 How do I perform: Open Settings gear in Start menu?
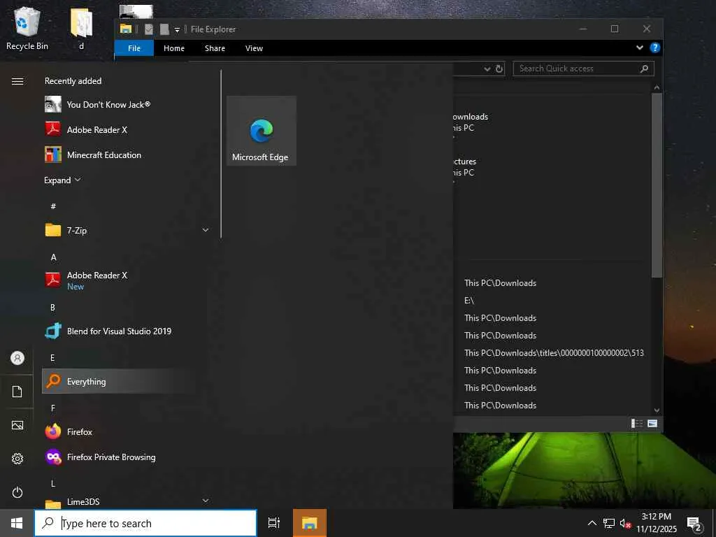(x=17, y=459)
